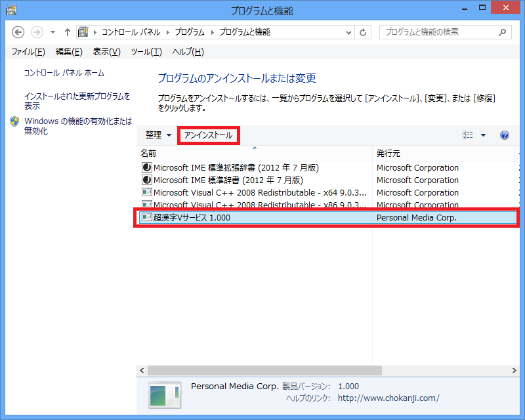525x420 pixels.
Task: Sort by the 発行元 column header
Action: [x=388, y=153]
